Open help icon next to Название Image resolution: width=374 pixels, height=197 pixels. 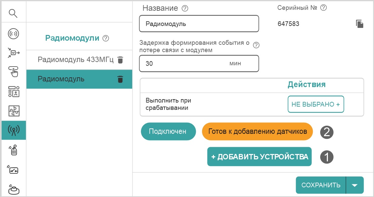185,9
